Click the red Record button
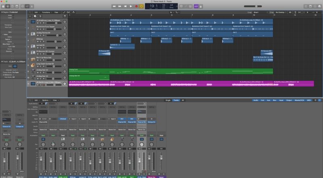The width and height of the screenshot is (323, 178). (136, 6)
